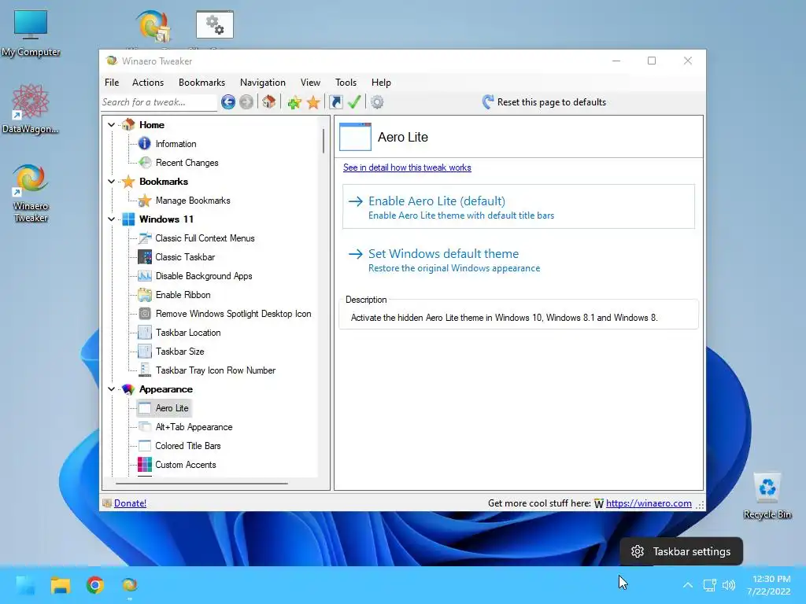This screenshot has width=806, height=604.
Task: Click Reset this page to defaults
Action: [x=545, y=102]
